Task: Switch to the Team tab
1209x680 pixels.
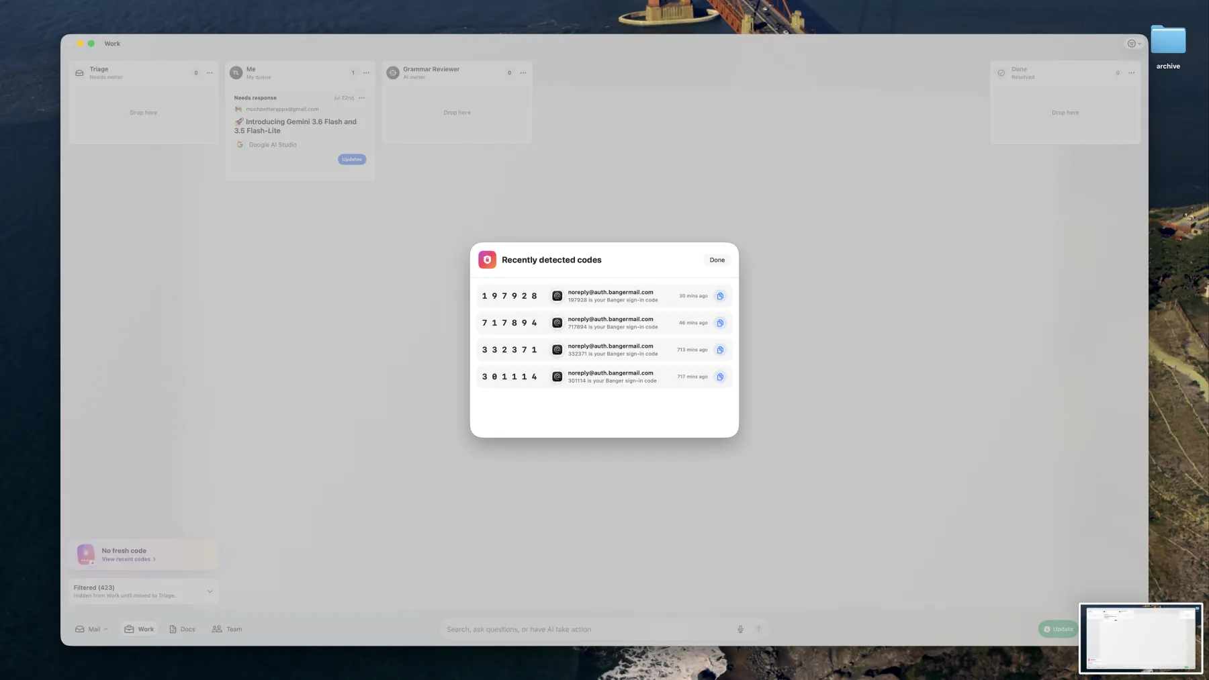Action: [x=227, y=629]
